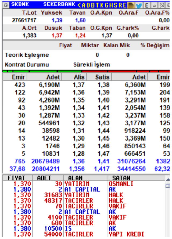Click Alis price 1,35
This screenshot has width=172, height=239.
[x=78, y=100]
